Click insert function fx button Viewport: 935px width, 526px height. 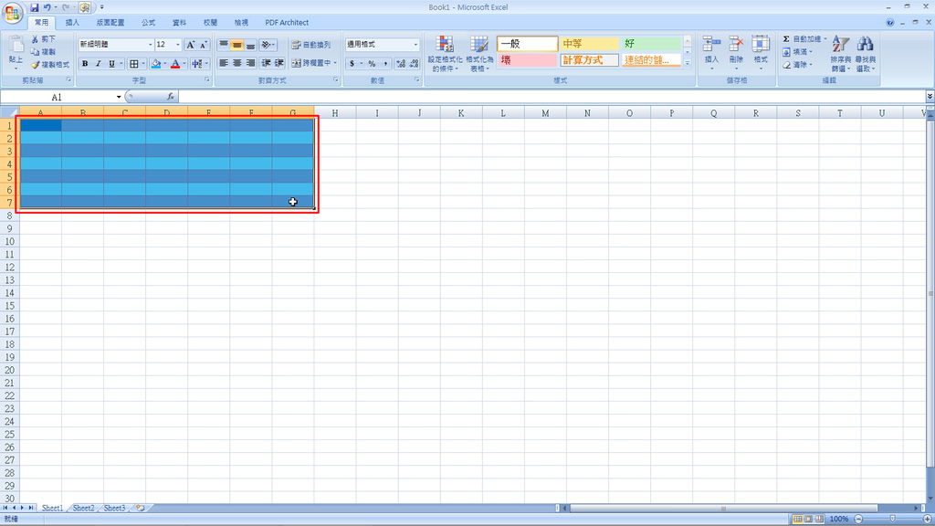[x=171, y=97]
